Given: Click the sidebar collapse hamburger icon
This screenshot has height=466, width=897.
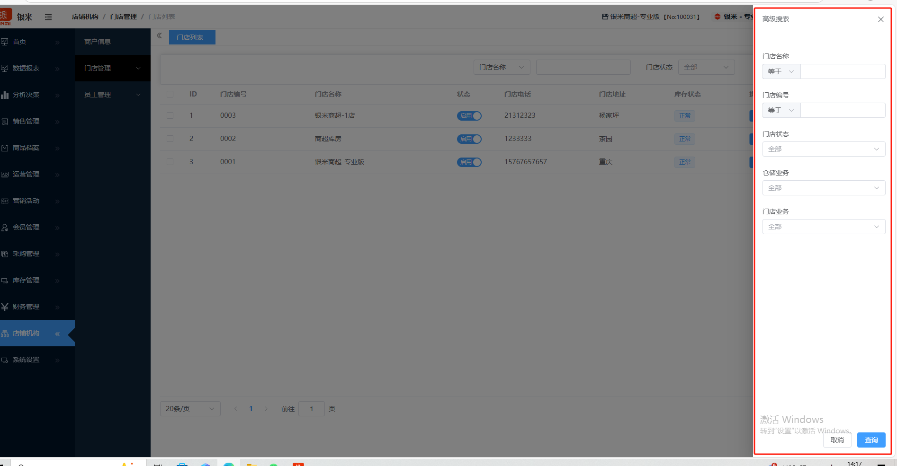Looking at the screenshot, I should 48,17.
